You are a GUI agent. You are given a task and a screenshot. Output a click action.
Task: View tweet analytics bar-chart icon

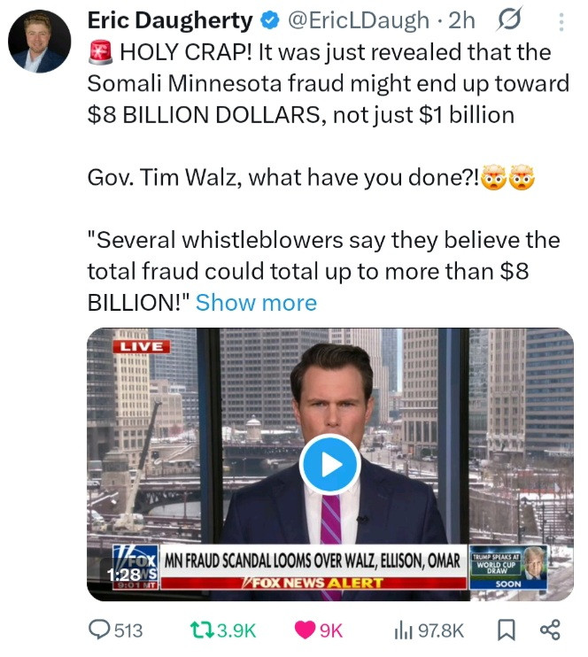click(403, 630)
